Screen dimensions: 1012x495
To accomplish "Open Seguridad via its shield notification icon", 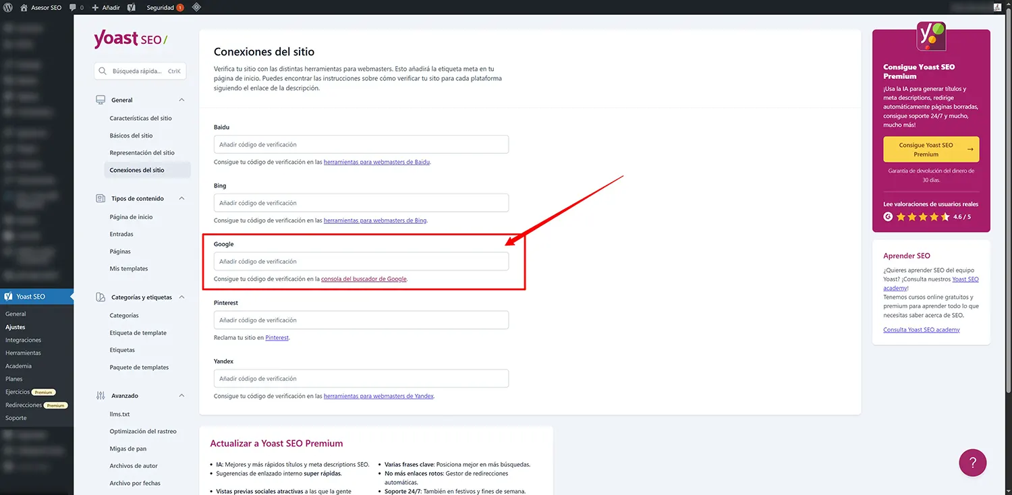I will (x=179, y=7).
